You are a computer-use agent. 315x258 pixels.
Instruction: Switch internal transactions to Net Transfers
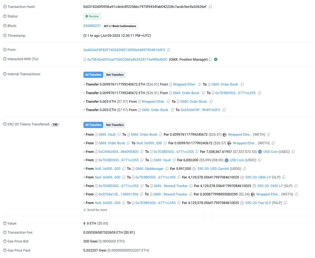click(115, 75)
